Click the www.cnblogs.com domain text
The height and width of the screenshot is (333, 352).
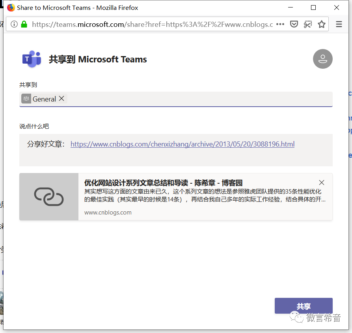(108, 213)
